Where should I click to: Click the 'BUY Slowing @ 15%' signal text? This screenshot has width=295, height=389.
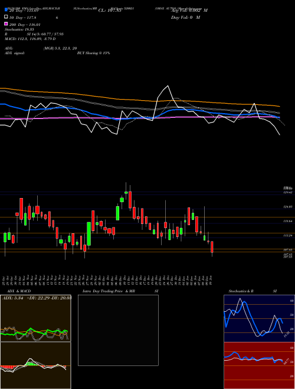(x=93, y=53)
